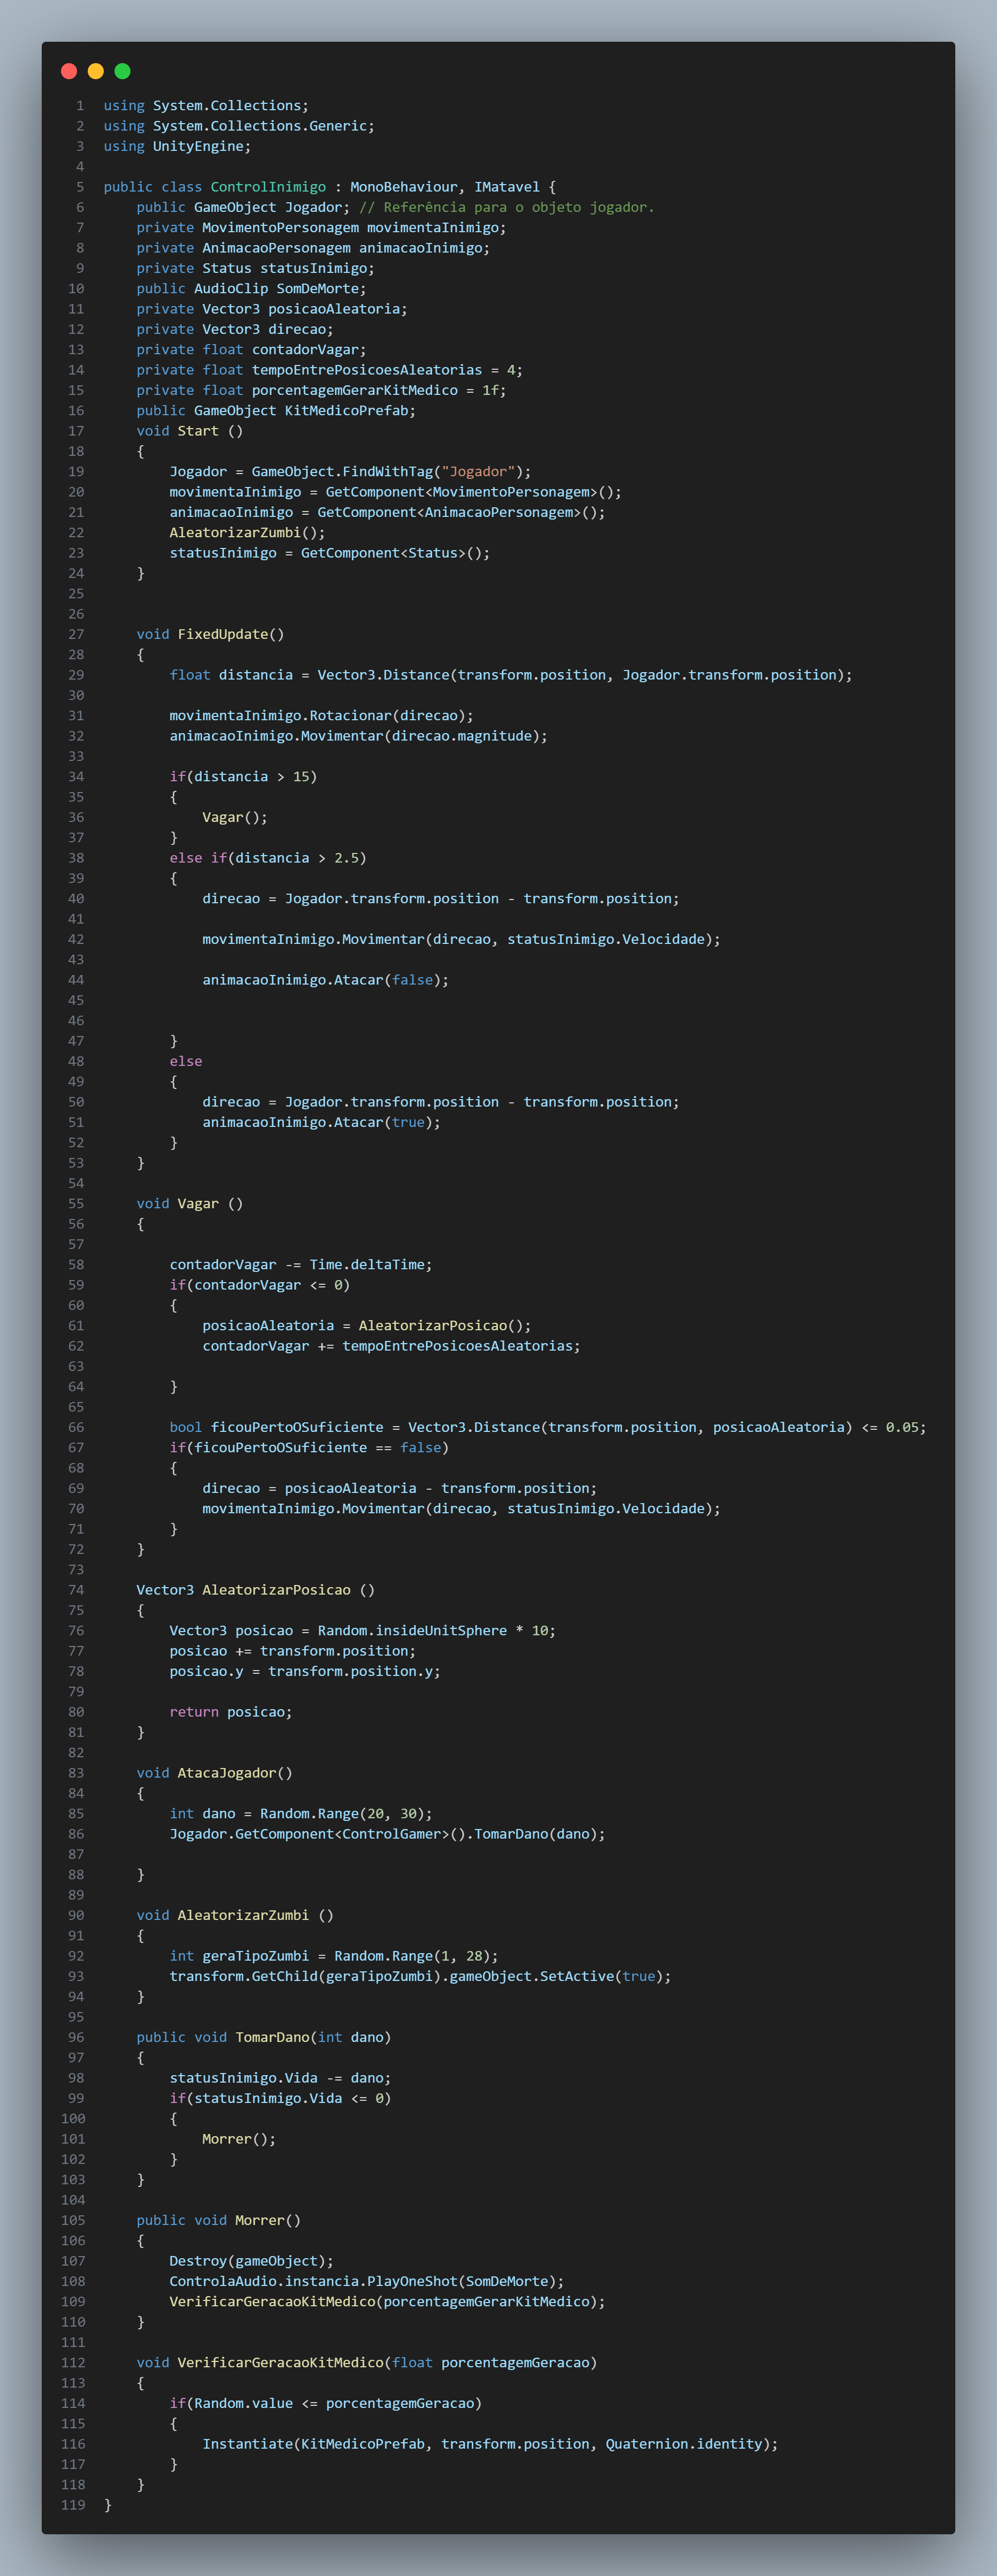Click the 'else if(distancia > 2.5)' condition
The width and height of the screenshot is (997, 2576).
pos(268,858)
